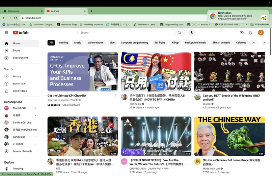Screen dimensions: 272x176
Task: Open the YouTube hamburger guide menu
Action: [x=6, y=33]
